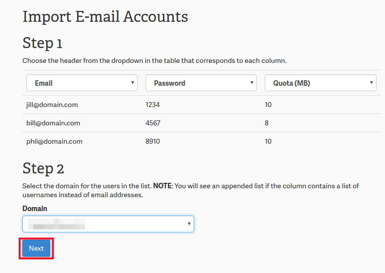Screen dimensions: 385x273
Task: Click the quota cell in jill's row
Action: pos(268,105)
